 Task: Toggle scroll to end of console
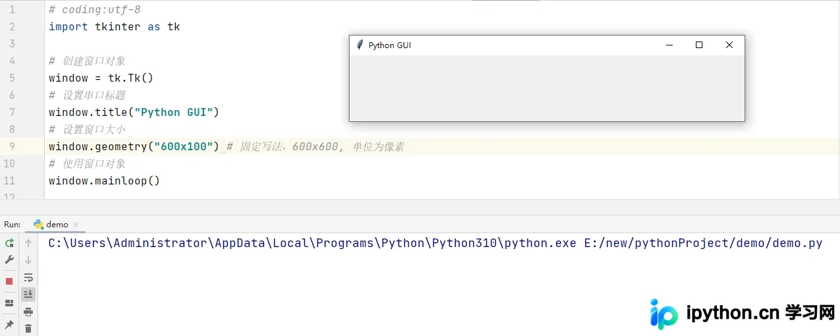click(x=28, y=294)
